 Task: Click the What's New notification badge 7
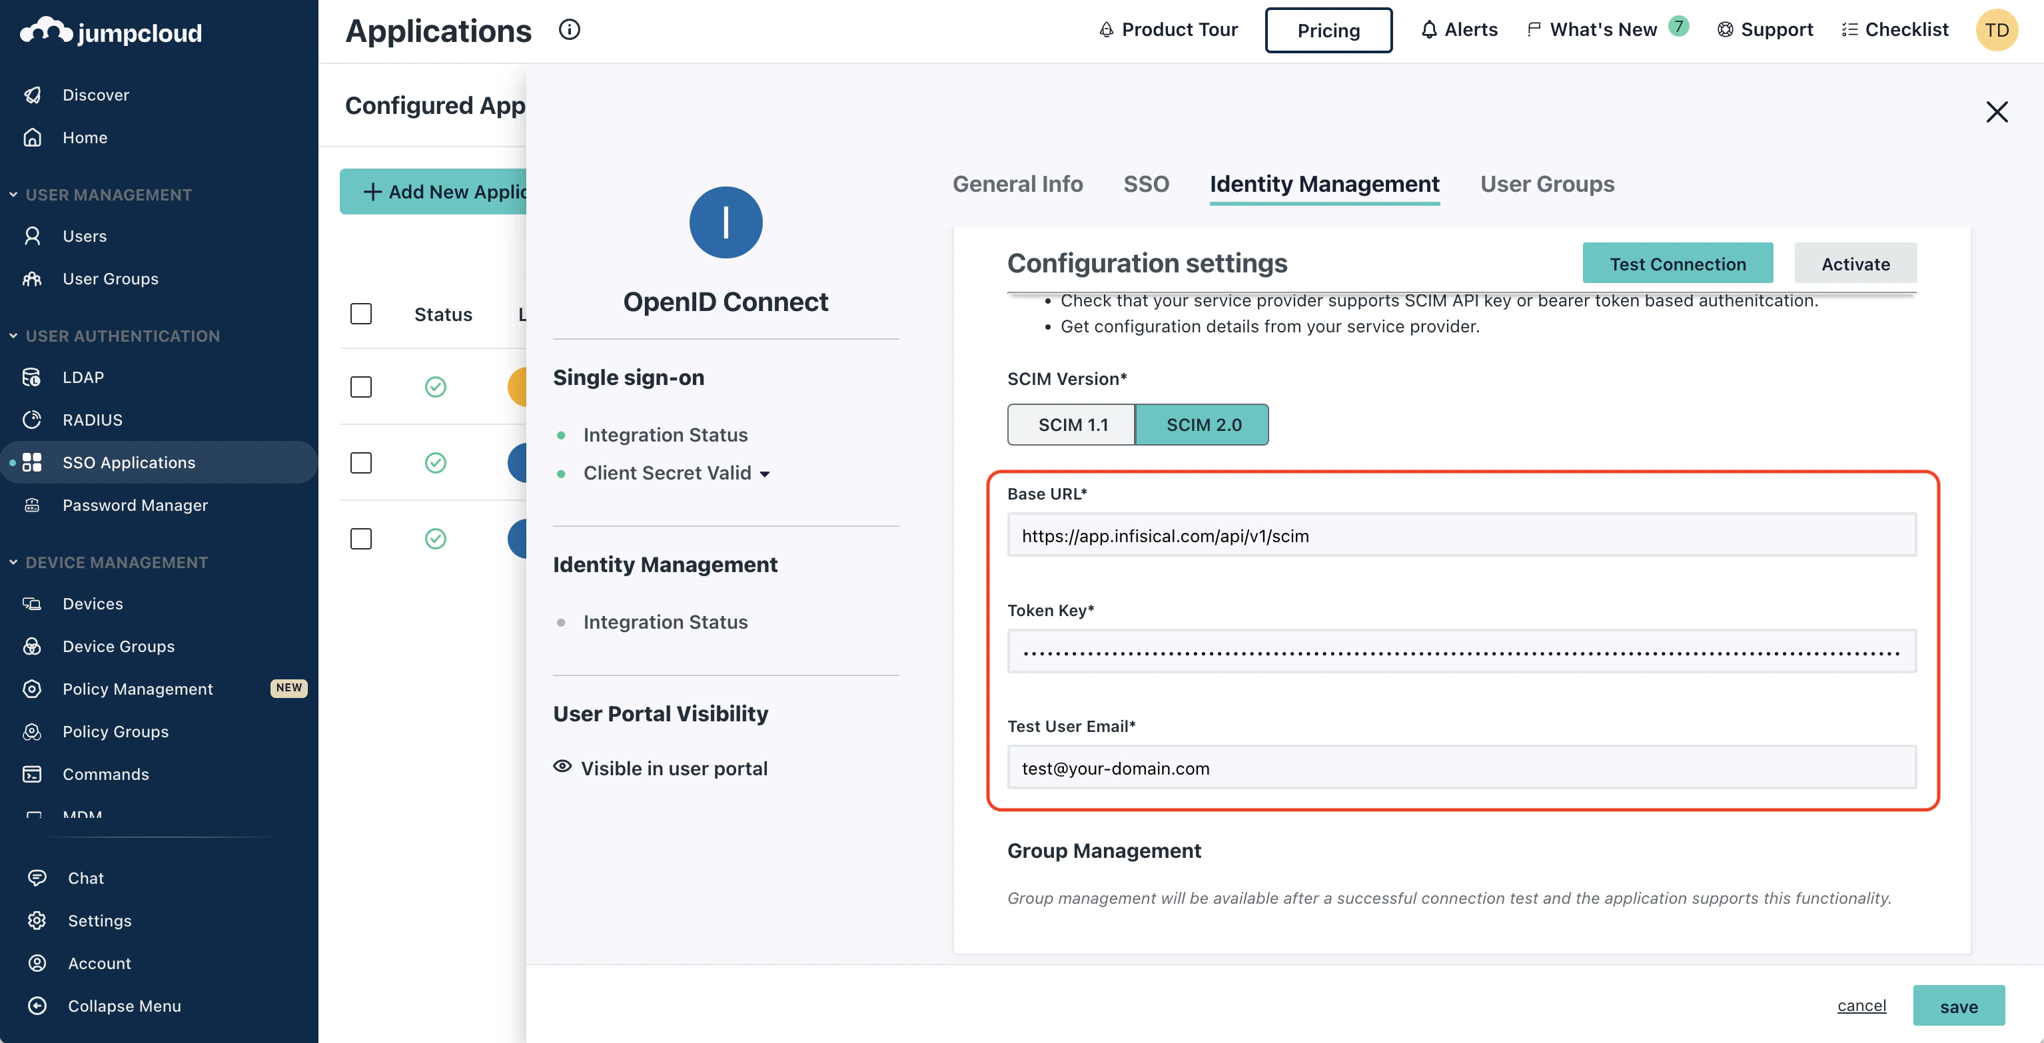1678,26
